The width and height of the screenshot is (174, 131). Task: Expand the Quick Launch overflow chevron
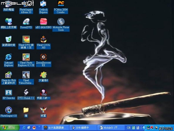point(39,127)
